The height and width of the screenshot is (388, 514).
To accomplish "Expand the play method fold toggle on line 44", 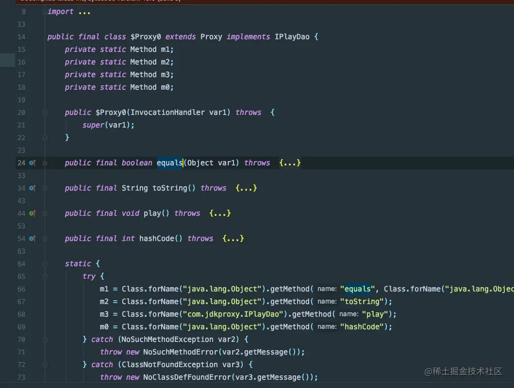I will click(x=45, y=213).
